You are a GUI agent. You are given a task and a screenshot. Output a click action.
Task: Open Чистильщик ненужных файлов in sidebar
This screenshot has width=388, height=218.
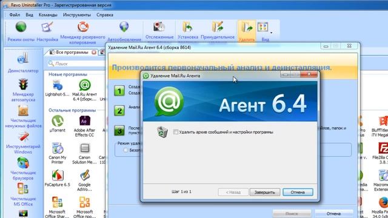coord(23,117)
